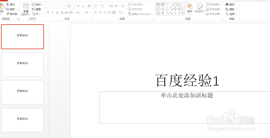
Task: Click Decrease Font Size button
Action: [x=83, y=6]
